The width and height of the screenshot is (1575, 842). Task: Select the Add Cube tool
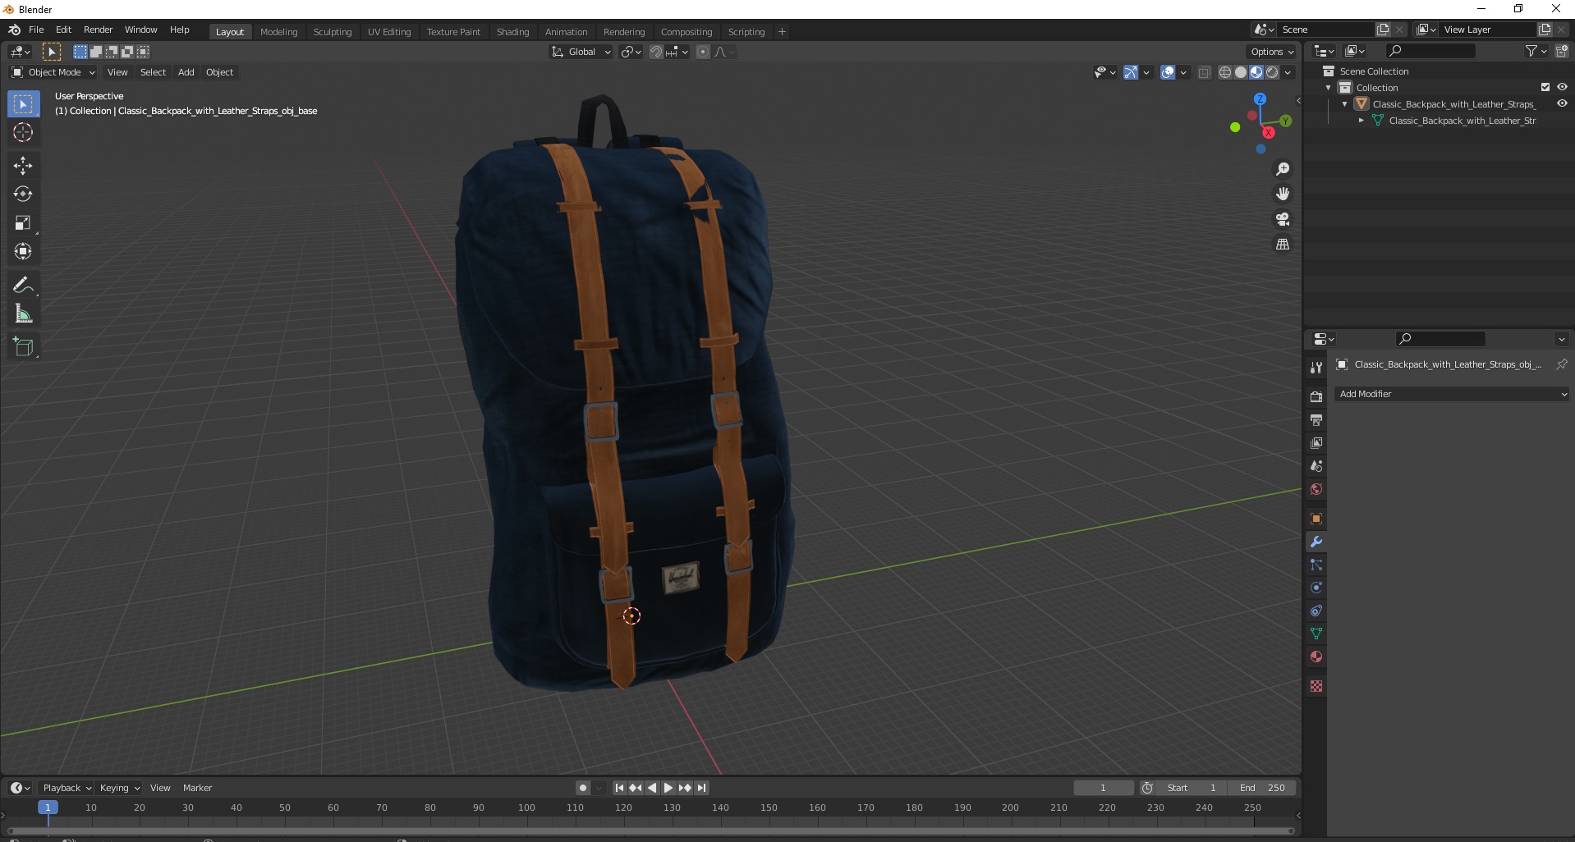click(x=23, y=347)
